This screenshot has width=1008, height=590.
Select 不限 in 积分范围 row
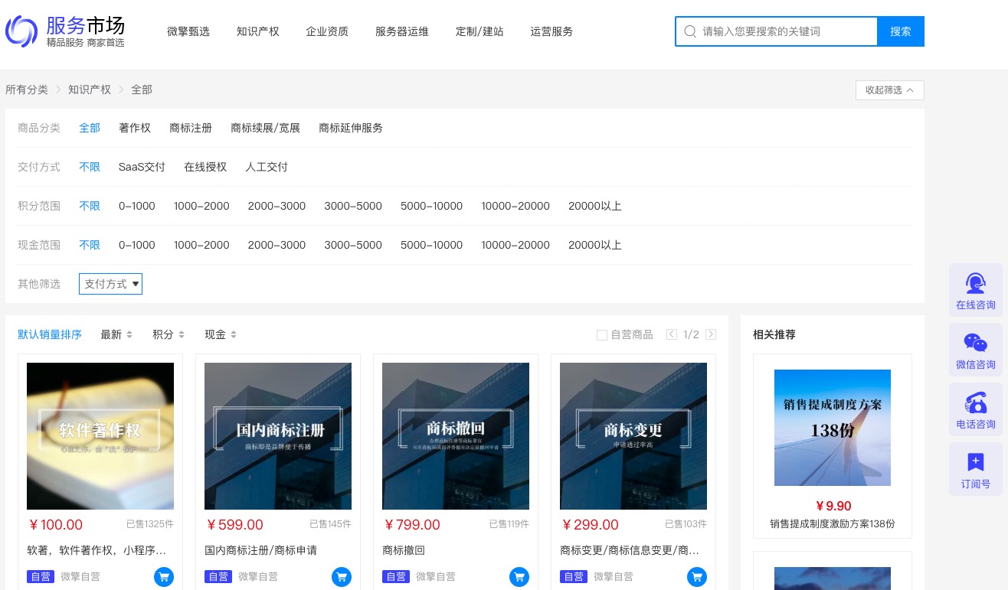point(90,206)
